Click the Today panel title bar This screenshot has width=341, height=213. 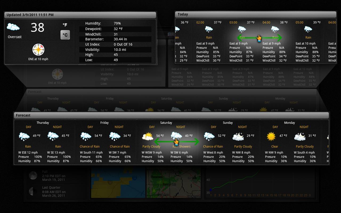pos(255,14)
